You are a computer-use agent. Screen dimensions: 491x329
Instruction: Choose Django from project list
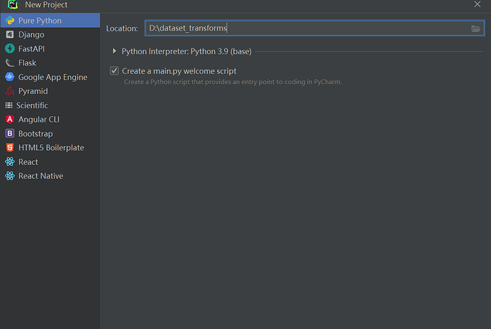pyautogui.click(x=31, y=34)
